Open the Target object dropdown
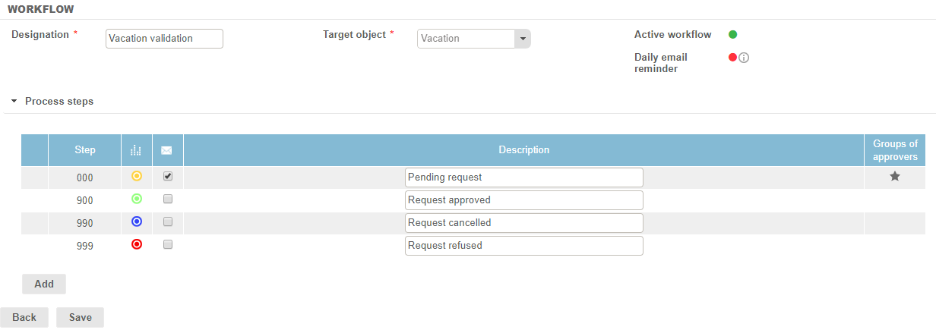The height and width of the screenshot is (333, 936). coord(522,39)
